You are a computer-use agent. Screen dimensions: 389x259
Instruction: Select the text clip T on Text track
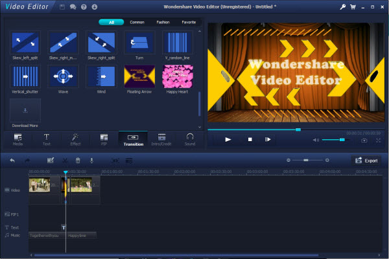pyautogui.click(x=64, y=227)
